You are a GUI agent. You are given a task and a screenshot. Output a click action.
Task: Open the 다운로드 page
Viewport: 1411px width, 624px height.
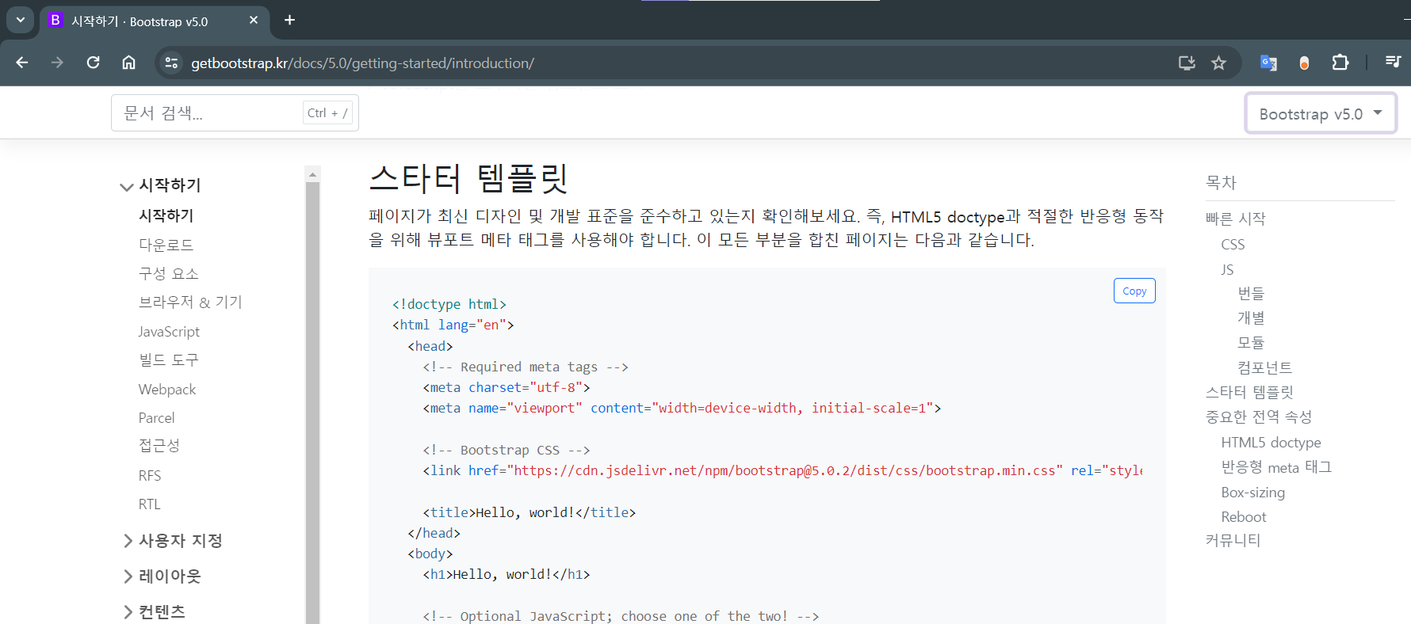click(166, 245)
